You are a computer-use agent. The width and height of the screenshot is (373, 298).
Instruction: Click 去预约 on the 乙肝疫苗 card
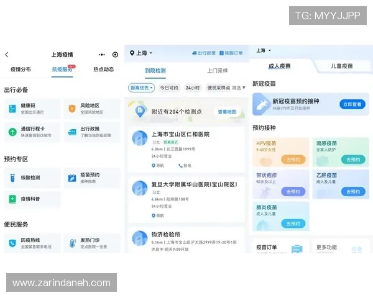pyautogui.click(x=353, y=192)
